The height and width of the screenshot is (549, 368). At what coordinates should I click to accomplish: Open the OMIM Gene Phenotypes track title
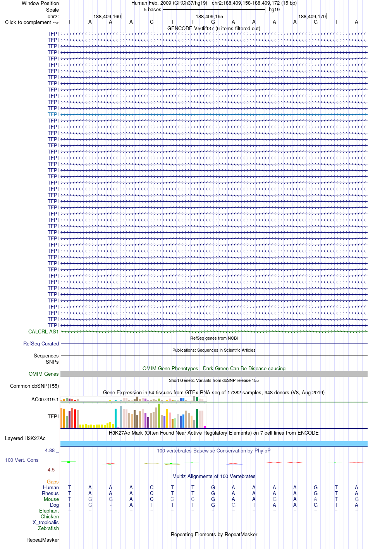[x=214, y=368]
